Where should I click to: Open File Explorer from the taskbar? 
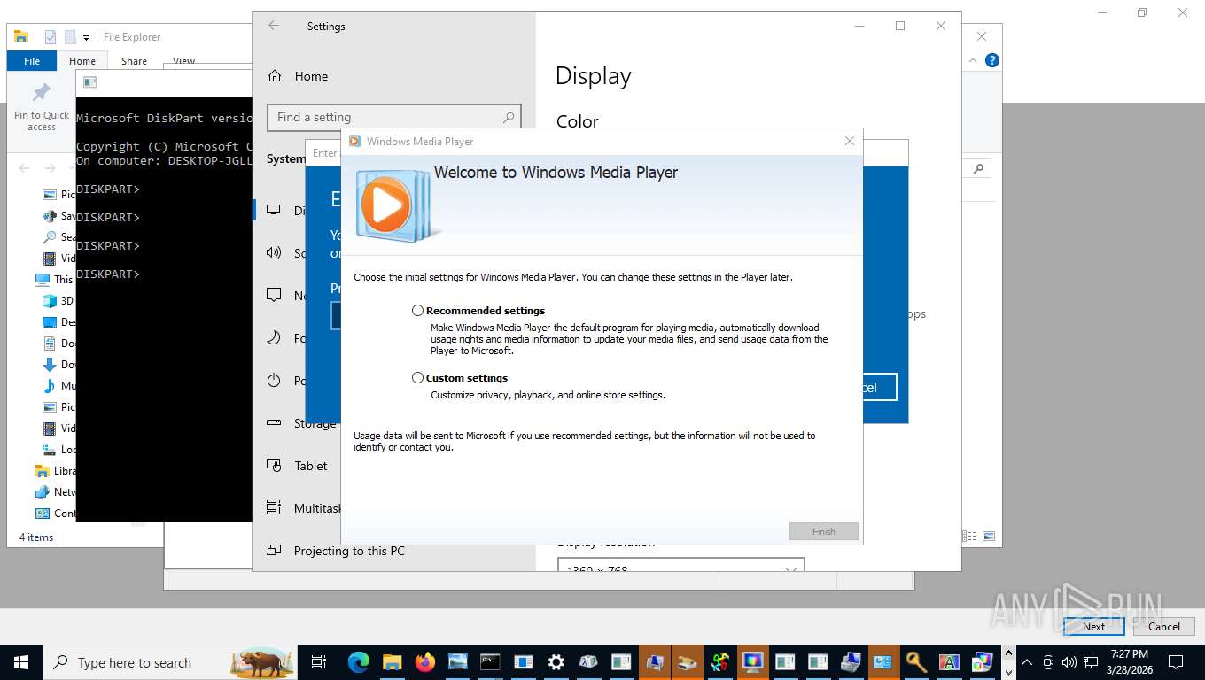point(392,662)
